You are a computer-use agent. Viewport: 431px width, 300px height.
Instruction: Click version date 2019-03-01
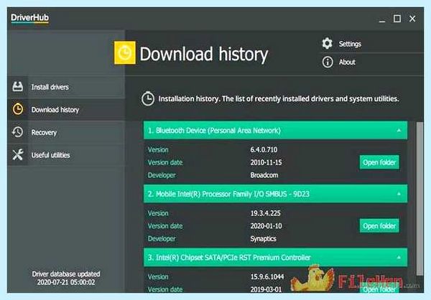[x=266, y=289]
